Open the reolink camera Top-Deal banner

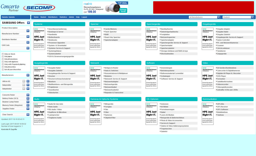point(105,7)
